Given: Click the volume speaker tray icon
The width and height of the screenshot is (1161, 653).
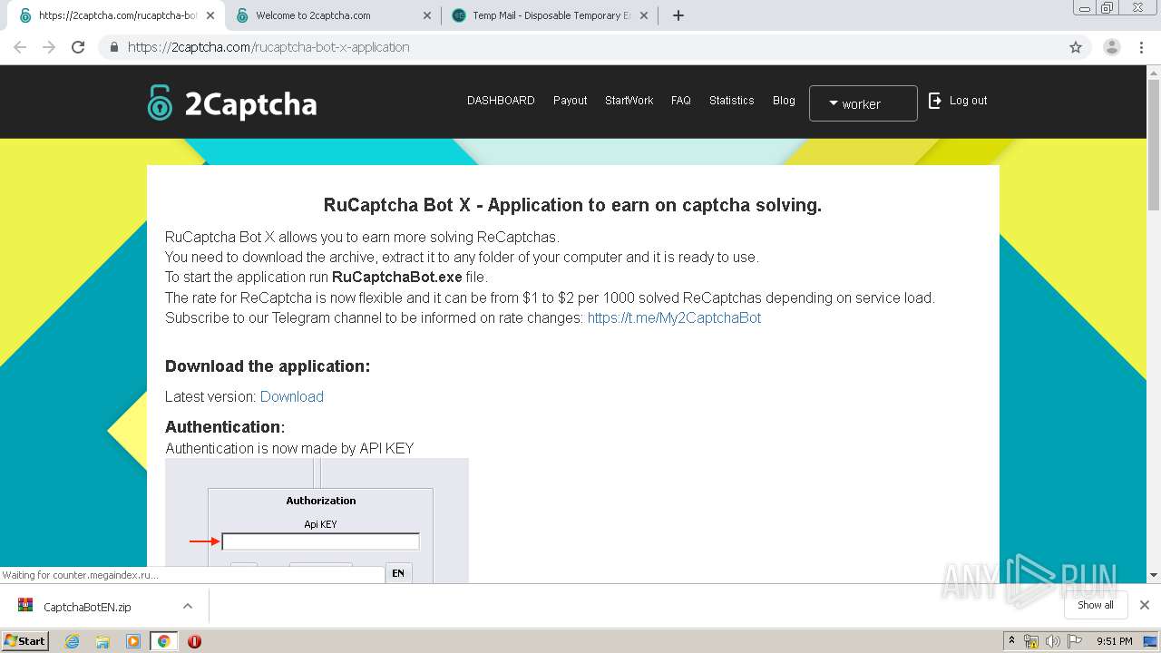Looking at the screenshot, I should 1052,641.
